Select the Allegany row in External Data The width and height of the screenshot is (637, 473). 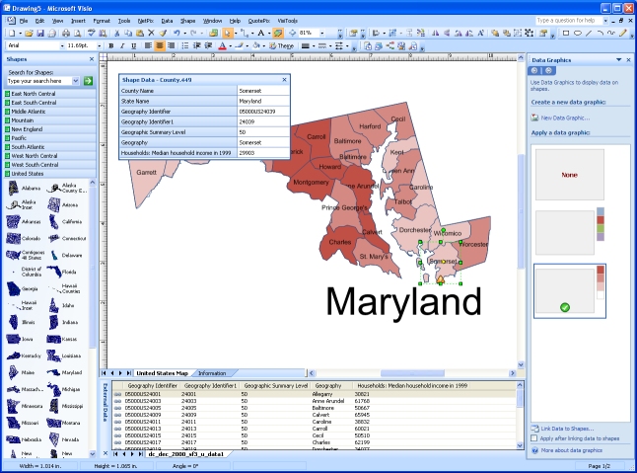pyautogui.click(x=315, y=394)
